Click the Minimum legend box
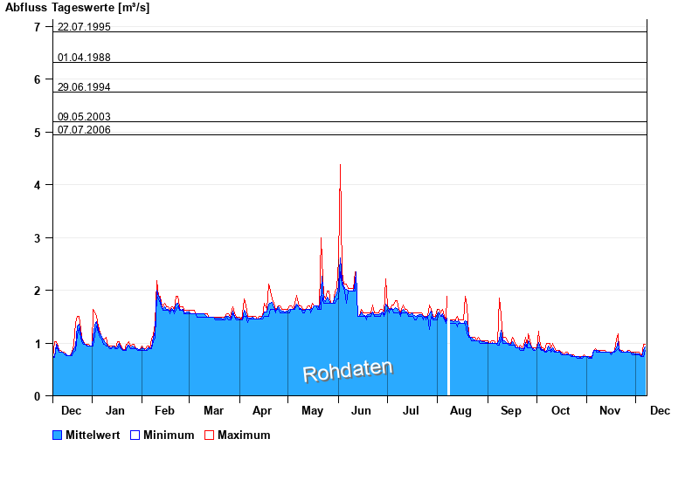Screen dimensions: 699x480 [x=135, y=435]
